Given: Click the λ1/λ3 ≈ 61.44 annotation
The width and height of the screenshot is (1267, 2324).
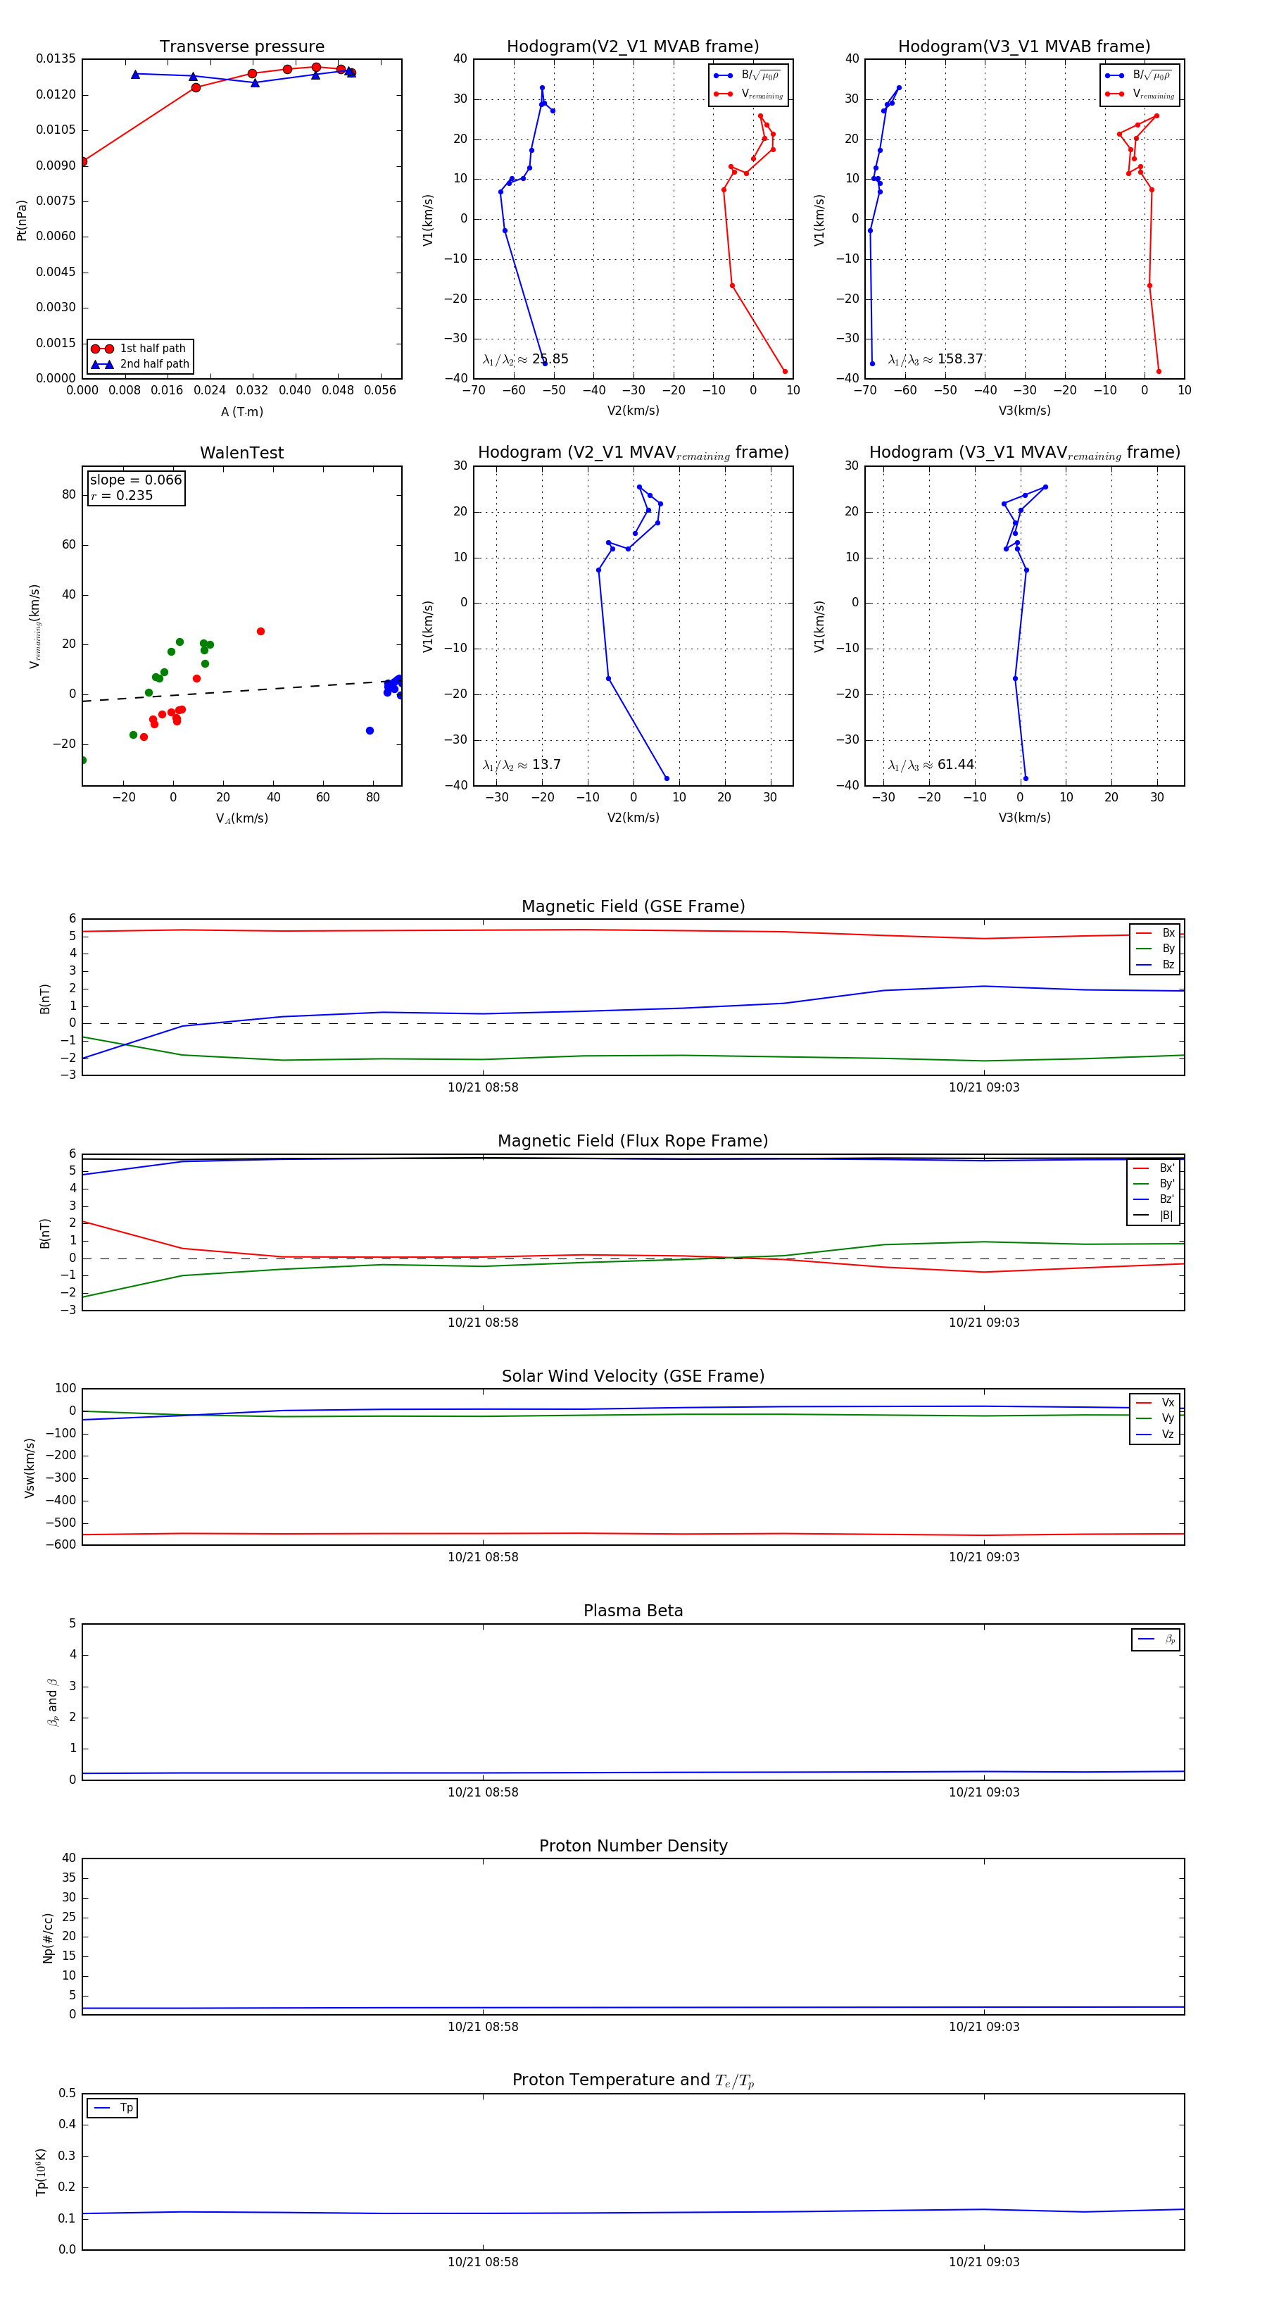Looking at the screenshot, I should pyautogui.click(x=931, y=765).
